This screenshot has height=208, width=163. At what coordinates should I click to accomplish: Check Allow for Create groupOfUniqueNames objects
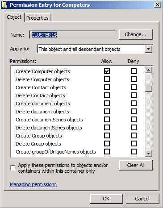click(107, 152)
